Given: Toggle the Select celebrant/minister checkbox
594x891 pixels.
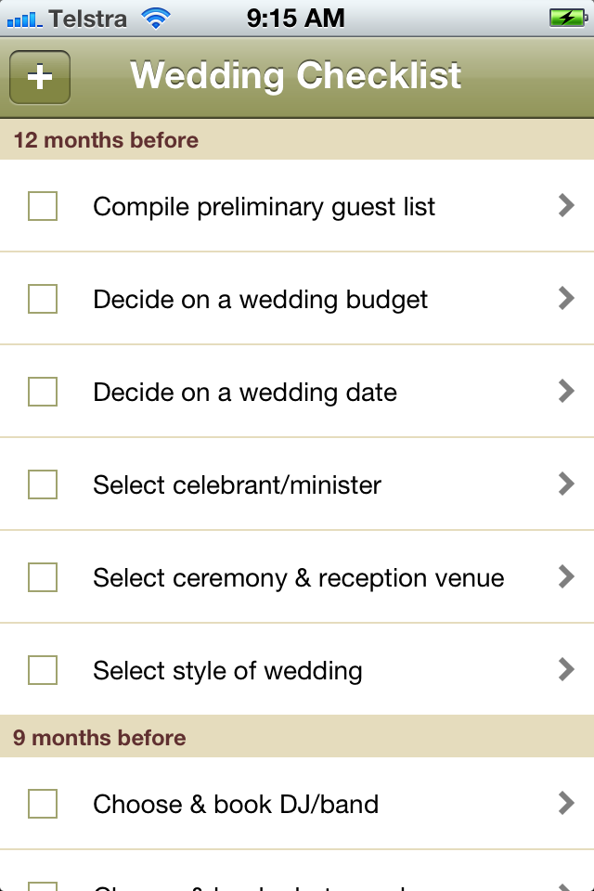Looking at the screenshot, I should [43, 484].
